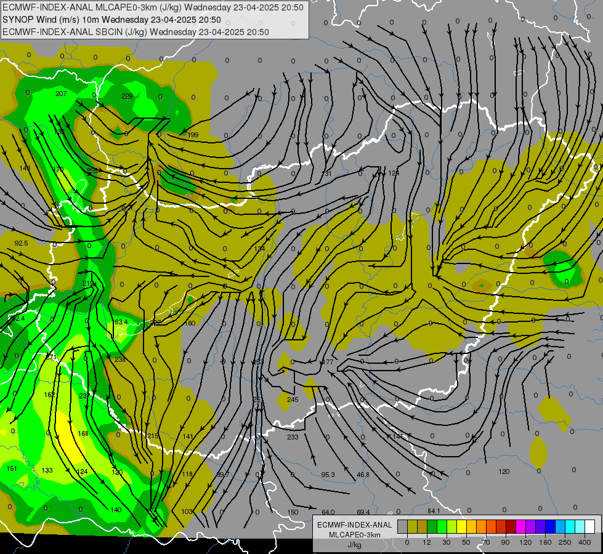
Task: Click the dark red legend swatch
Action: [x=511, y=526]
